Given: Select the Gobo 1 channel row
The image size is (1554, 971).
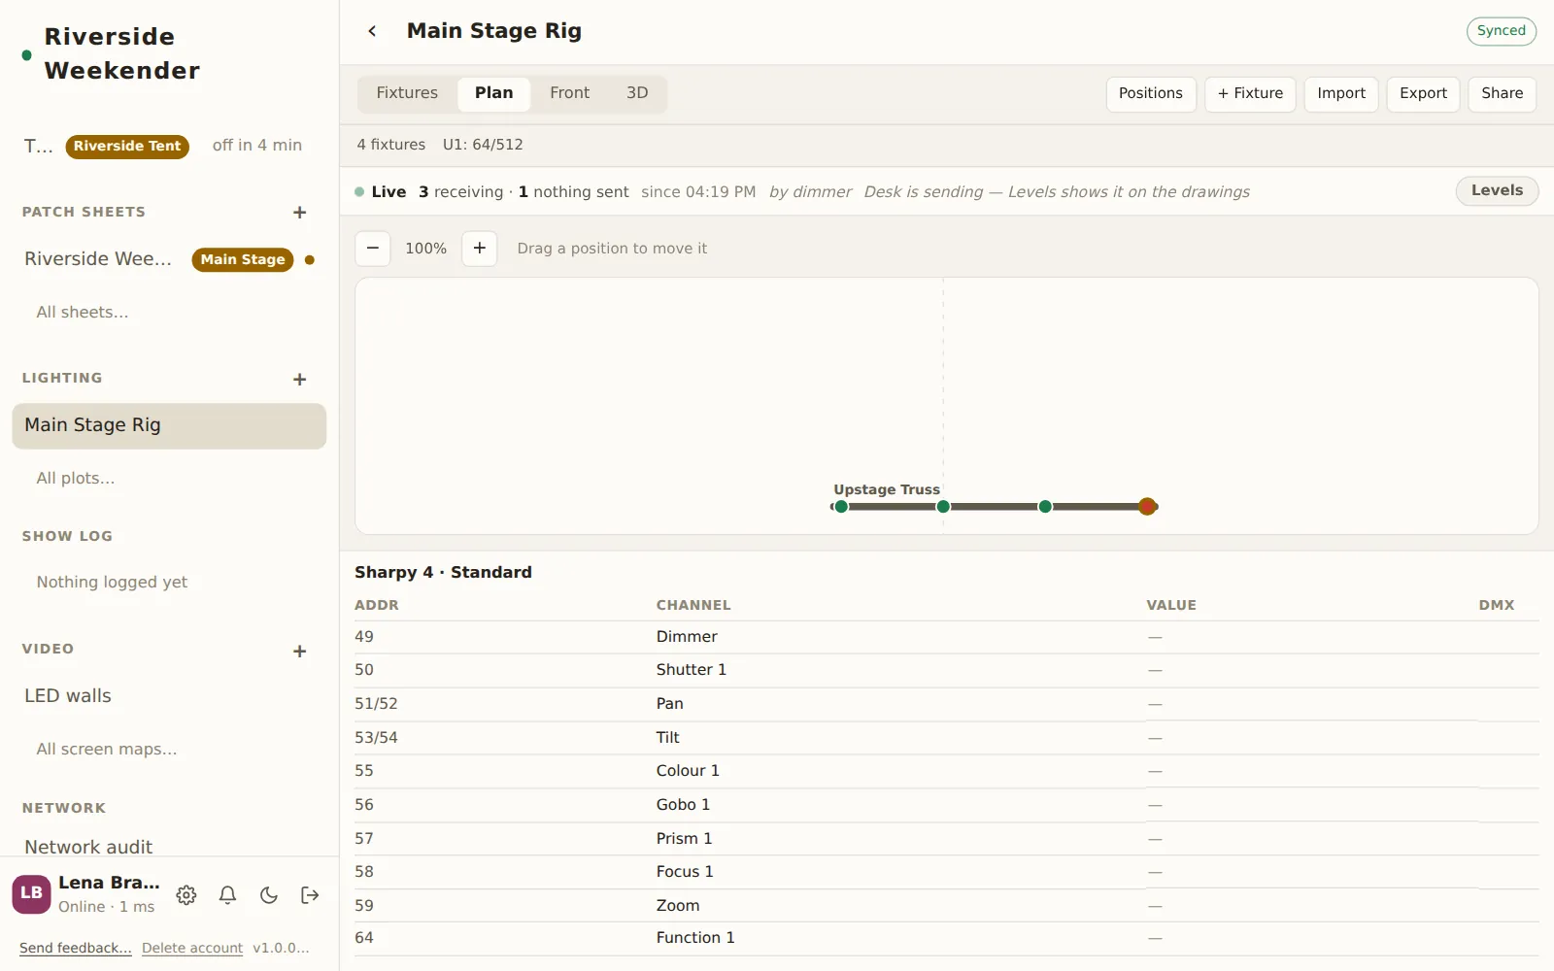Looking at the screenshot, I should 947,805.
